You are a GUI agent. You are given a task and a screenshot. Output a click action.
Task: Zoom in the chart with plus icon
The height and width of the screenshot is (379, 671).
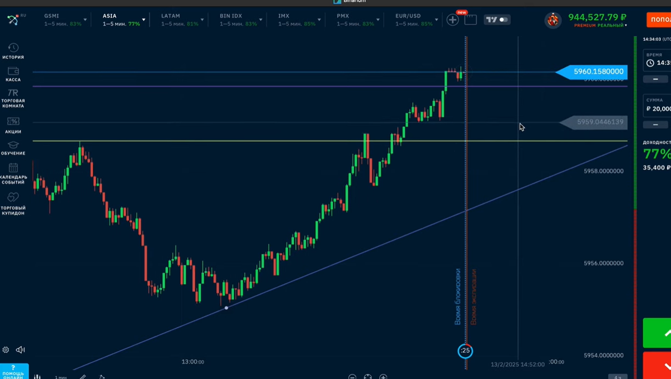pos(383,377)
